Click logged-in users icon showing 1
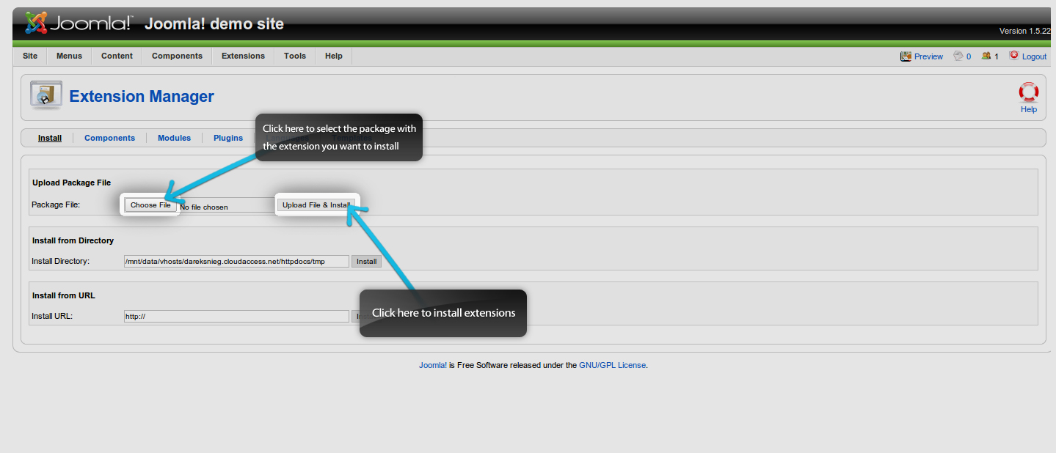 [986, 56]
